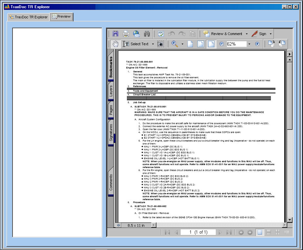
Task: Select the Snapshot camera tool
Action: [x=161, y=44]
